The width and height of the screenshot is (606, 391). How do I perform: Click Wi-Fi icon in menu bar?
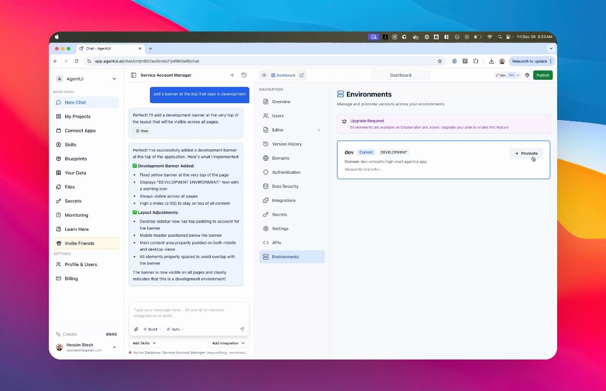coord(490,37)
